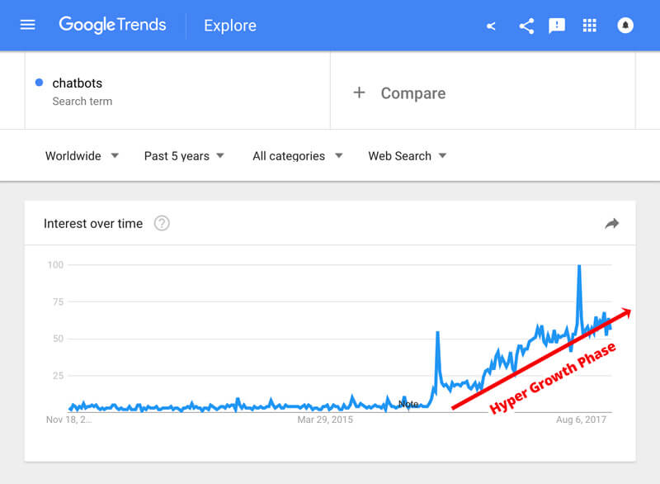660x484 pixels.
Task: Click the share arrow on chart card
Action: click(611, 223)
